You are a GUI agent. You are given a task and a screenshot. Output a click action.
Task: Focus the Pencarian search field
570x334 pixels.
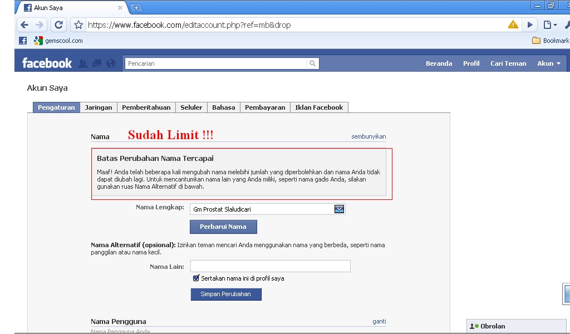click(216, 63)
